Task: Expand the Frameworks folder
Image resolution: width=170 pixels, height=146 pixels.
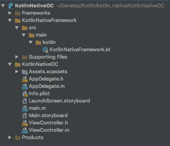Action: pos(10,13)
